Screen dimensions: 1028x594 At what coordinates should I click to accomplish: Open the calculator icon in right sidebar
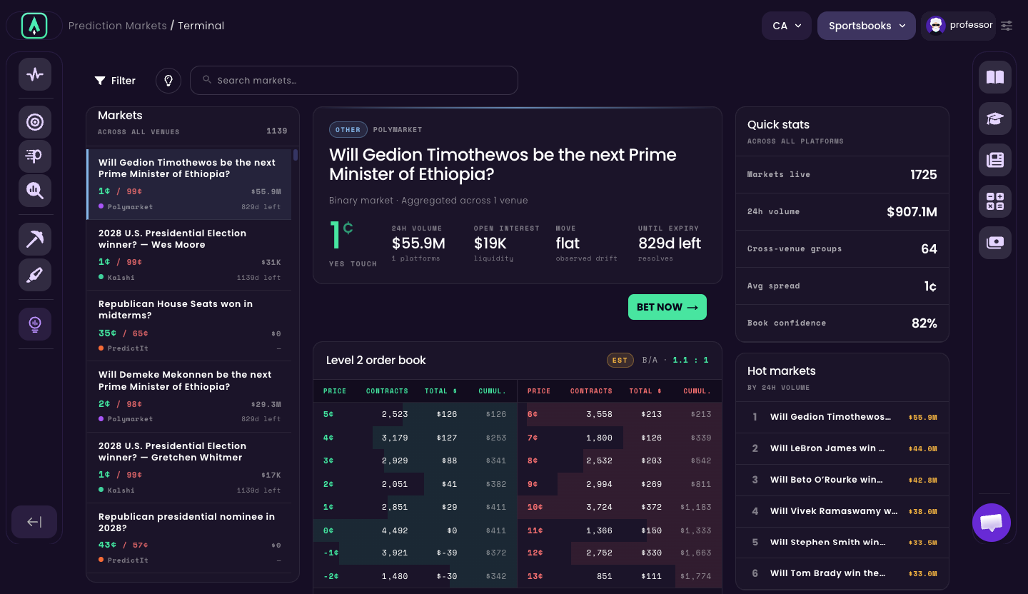point(995,201)
